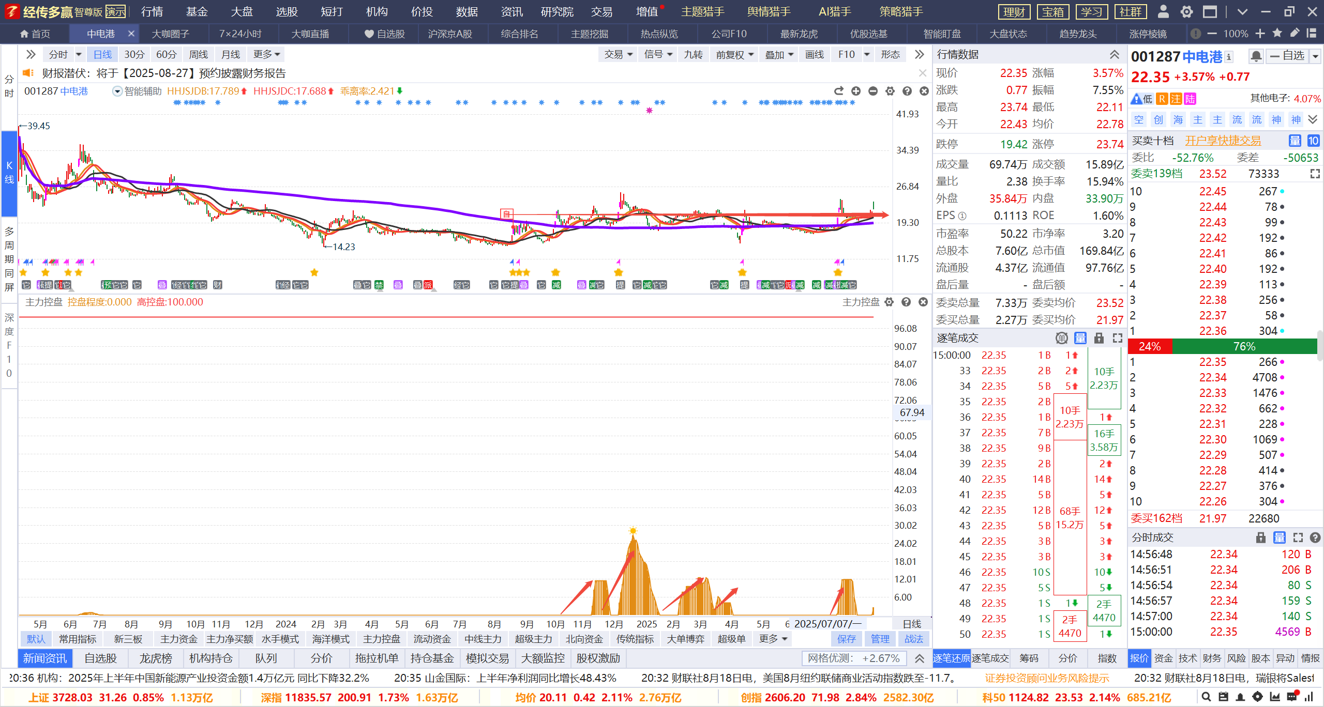1324x707 pixels.
Task: Close the 主力控盘 indicator panel
Action: (923, 302)
